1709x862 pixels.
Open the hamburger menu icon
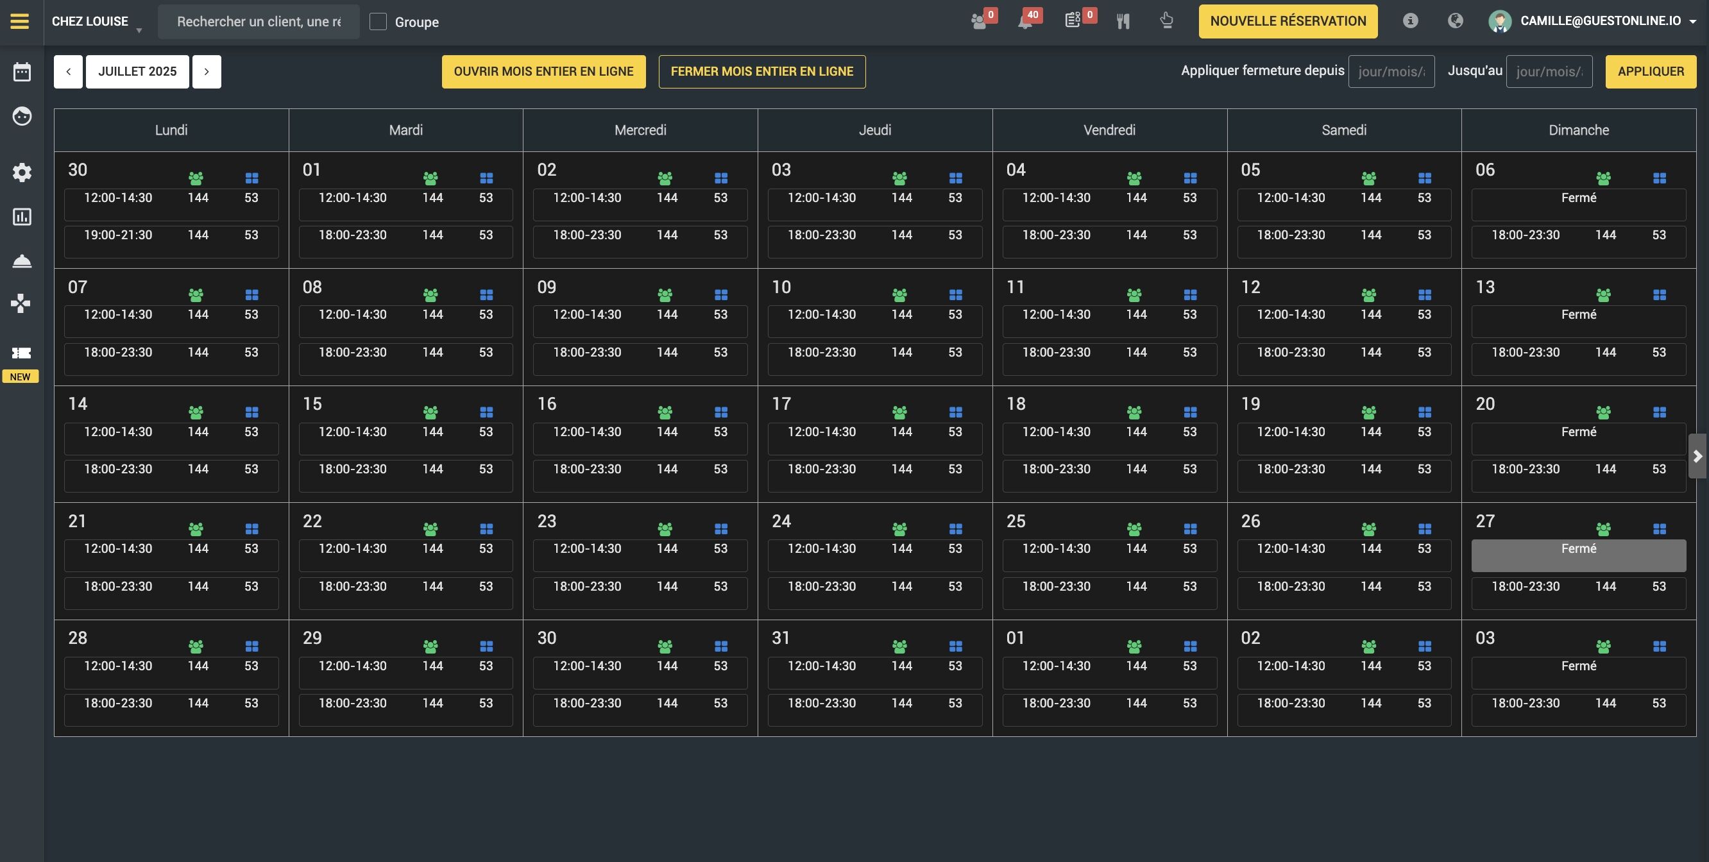[x=20, y=21]
